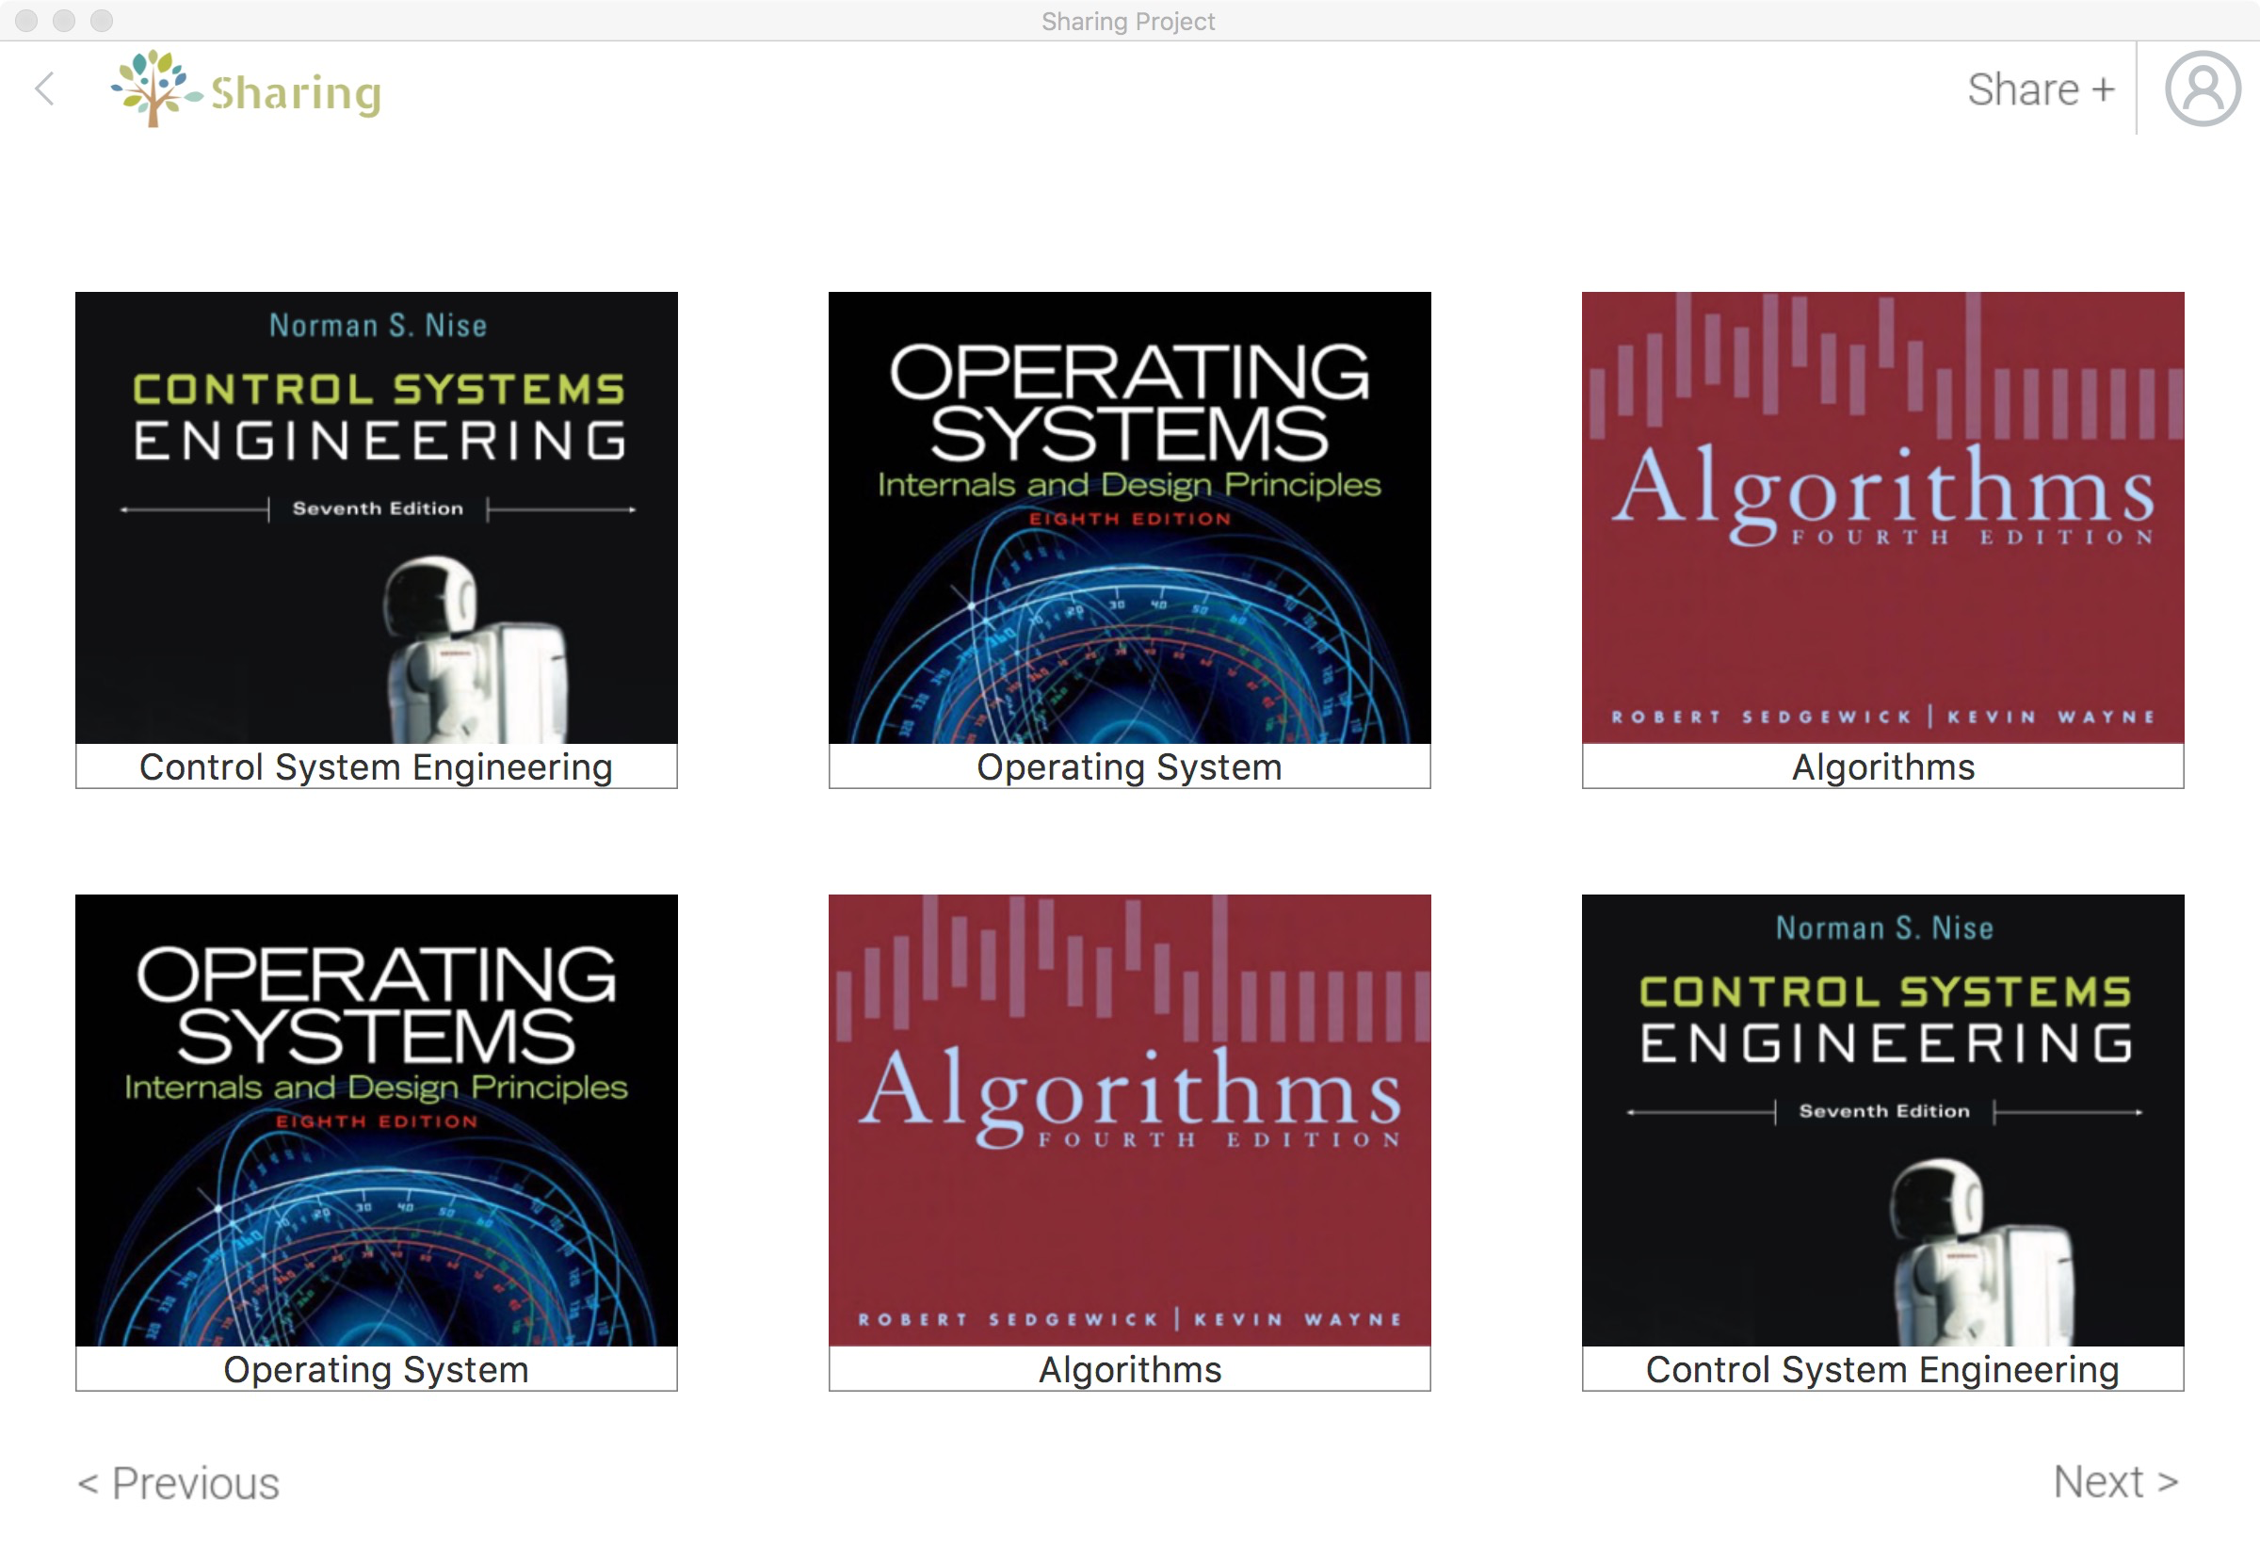The height and width of the screenshot is (1548, 2260).
Task: Click bottom-right Control System Engineering caption
Action: pyautogui.click(x=1881, y=1369)
